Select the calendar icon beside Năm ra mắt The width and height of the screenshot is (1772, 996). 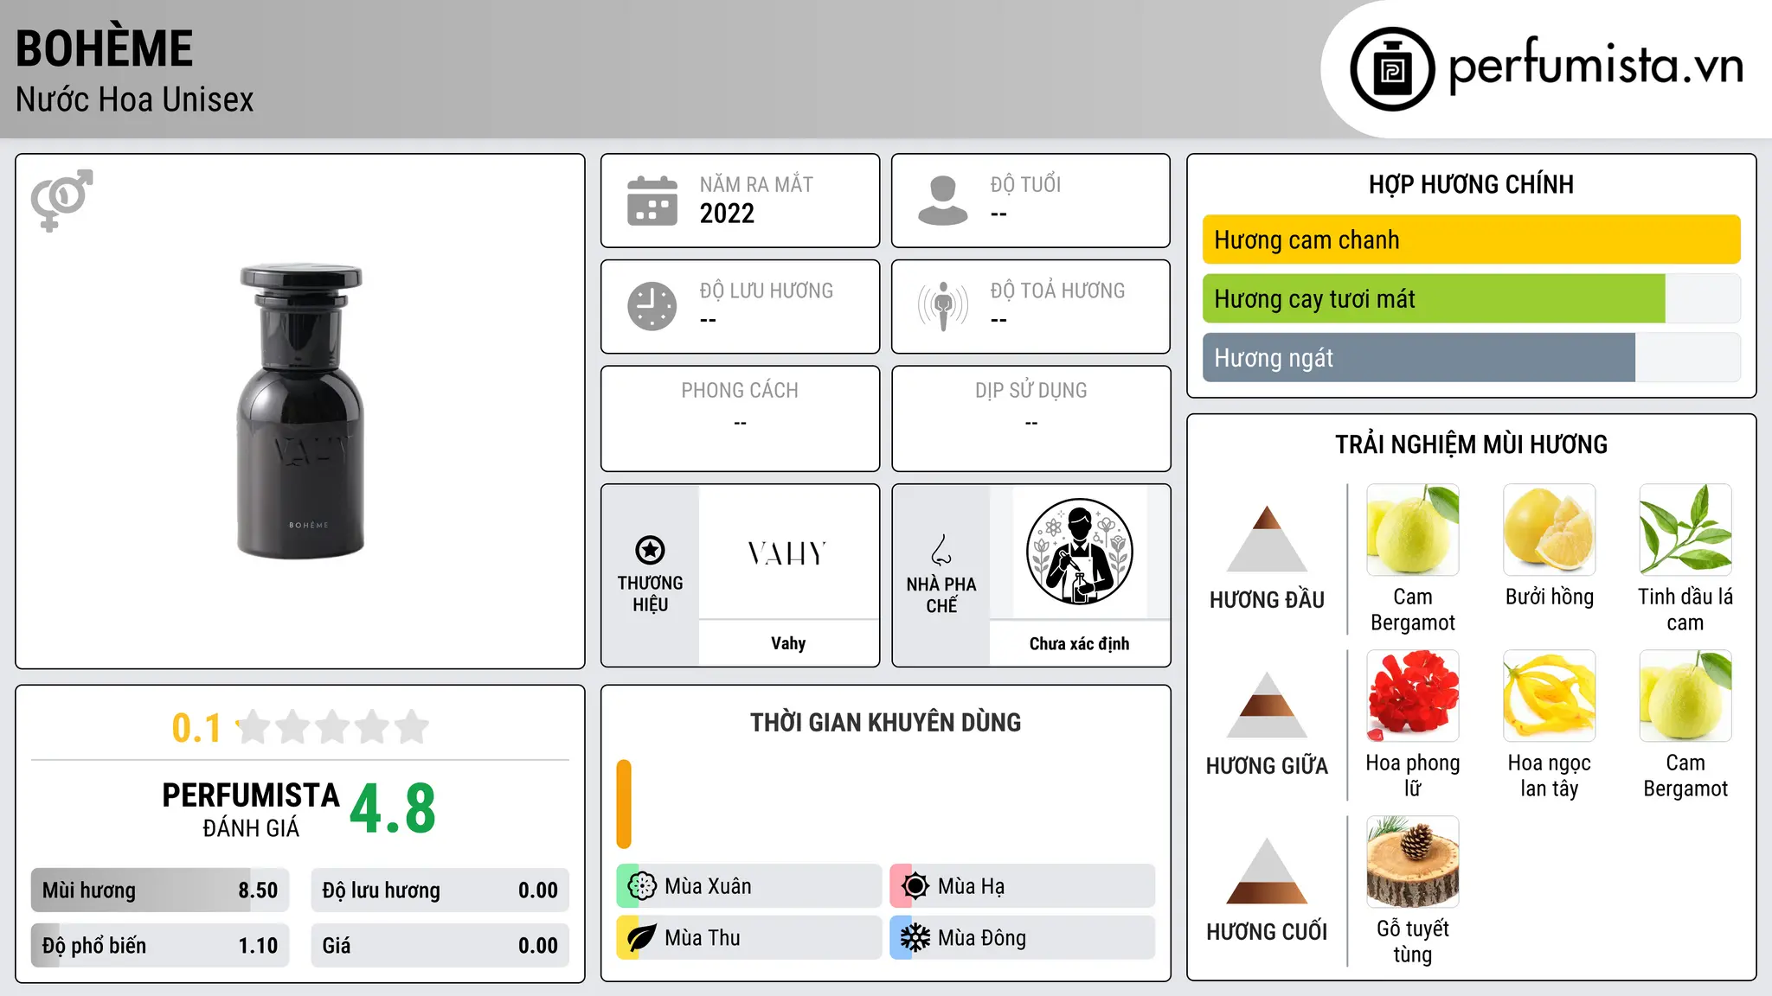point(652,201)
